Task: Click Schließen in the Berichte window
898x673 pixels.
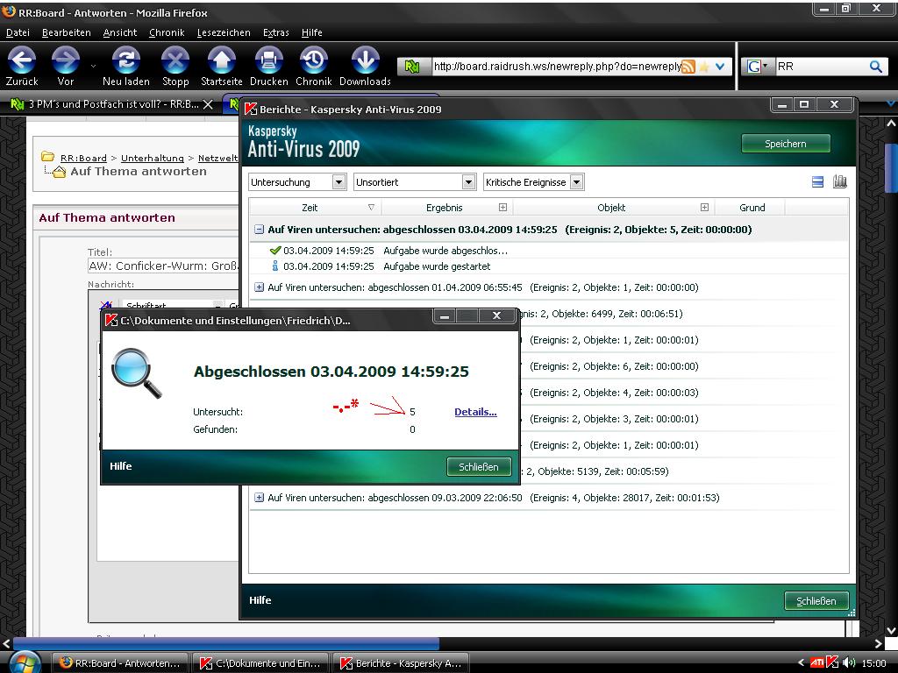Action: click(x=816, y=601)
